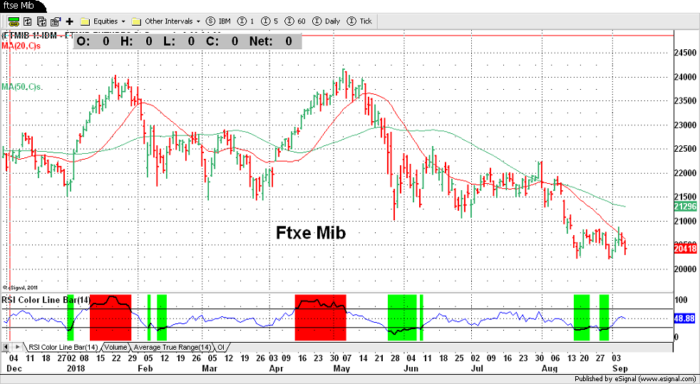The image size is (700, 384).
Task: Select the OI study tab
Action: tap(220, 347)
